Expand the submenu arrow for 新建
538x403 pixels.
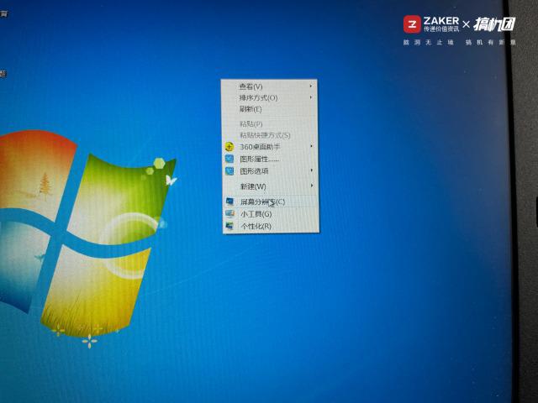tap(312, 186)
